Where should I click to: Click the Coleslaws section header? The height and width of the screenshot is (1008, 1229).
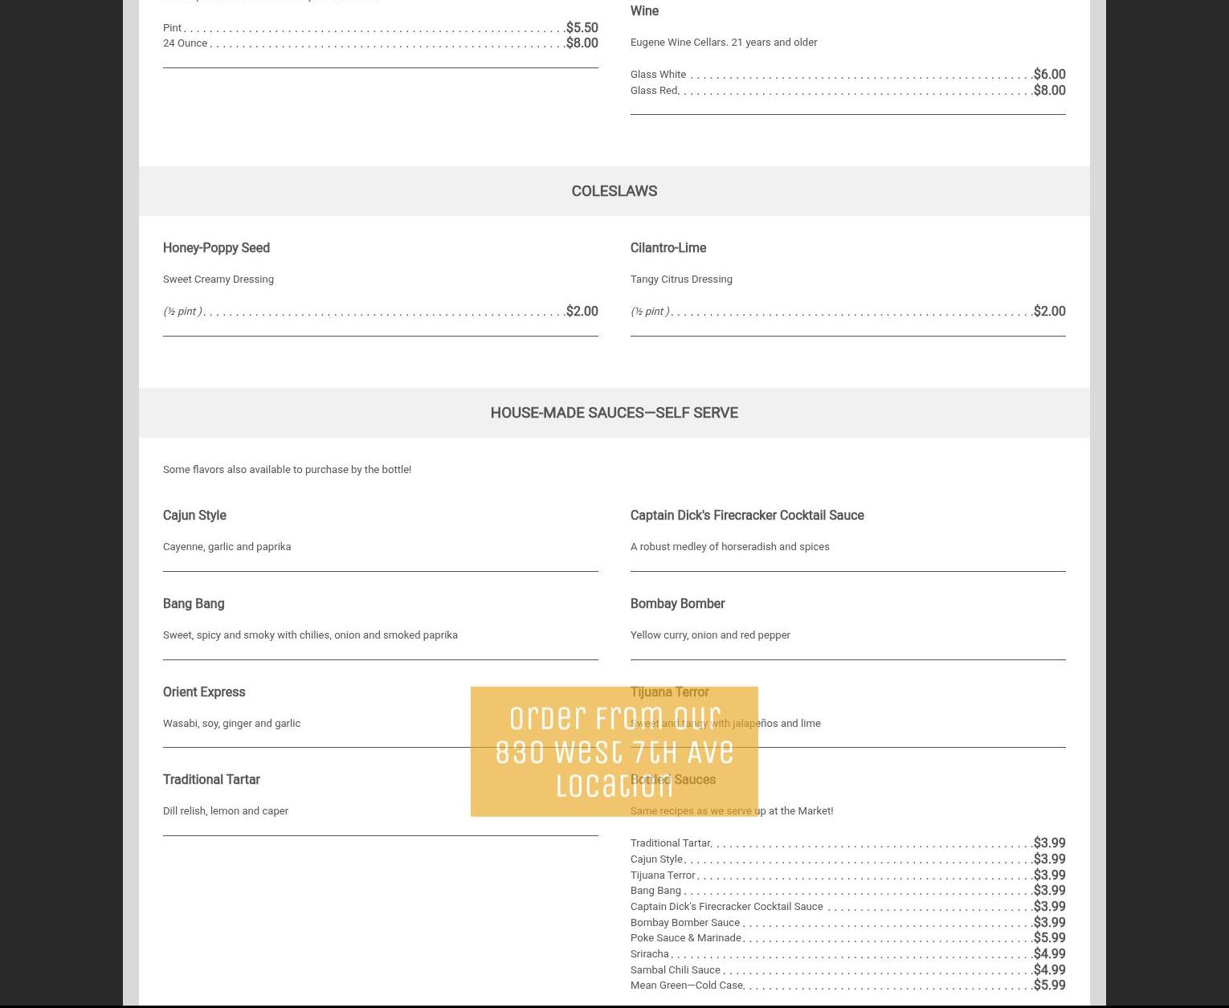[614, 191]
